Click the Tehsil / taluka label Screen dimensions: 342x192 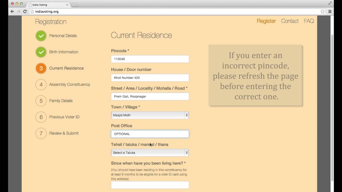click(x=139, y=145)
